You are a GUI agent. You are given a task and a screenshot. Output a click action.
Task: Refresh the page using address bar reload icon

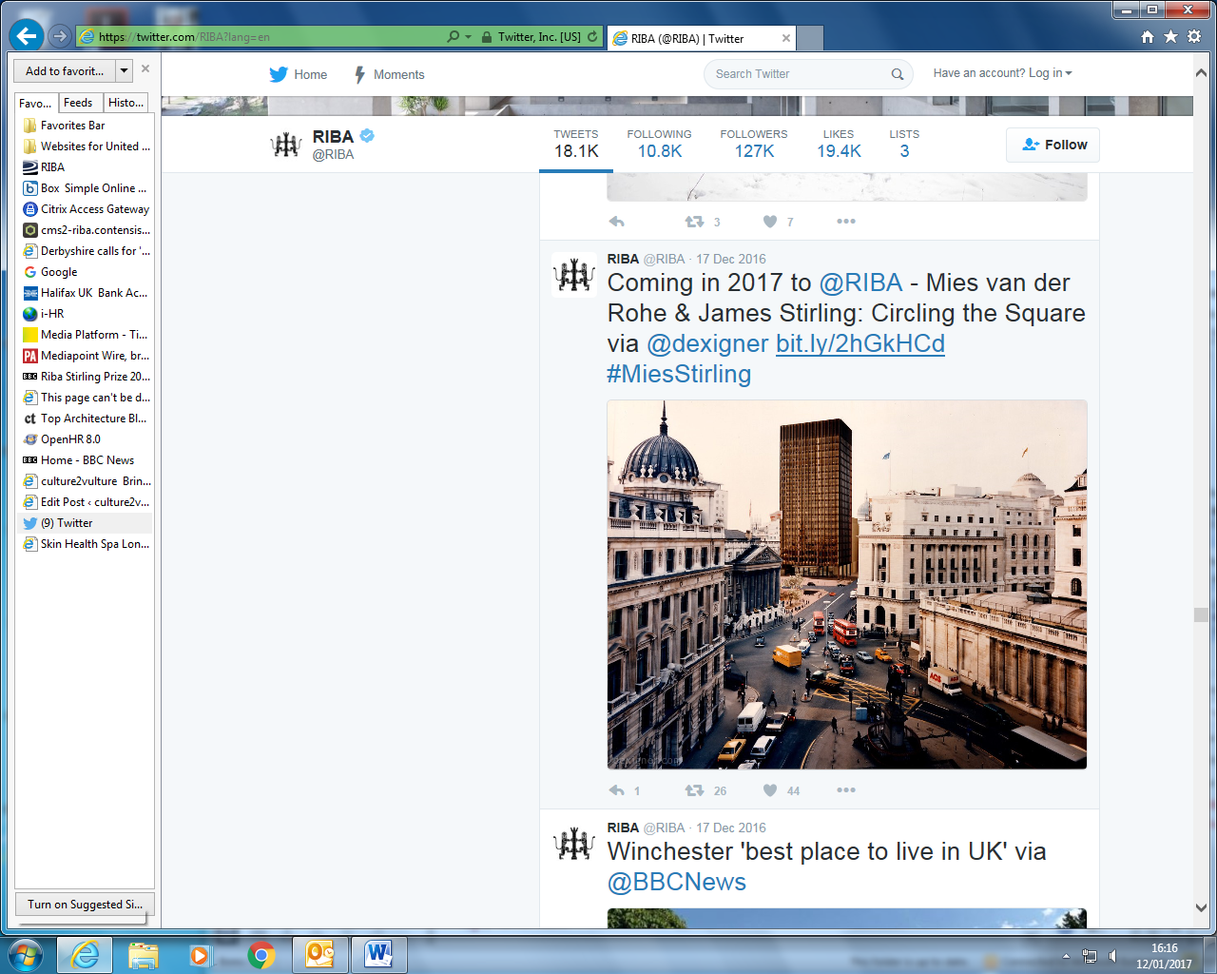click(x=592, y=37)
